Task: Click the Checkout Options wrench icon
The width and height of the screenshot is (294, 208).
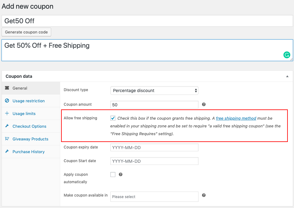Action: coord(7,126)
